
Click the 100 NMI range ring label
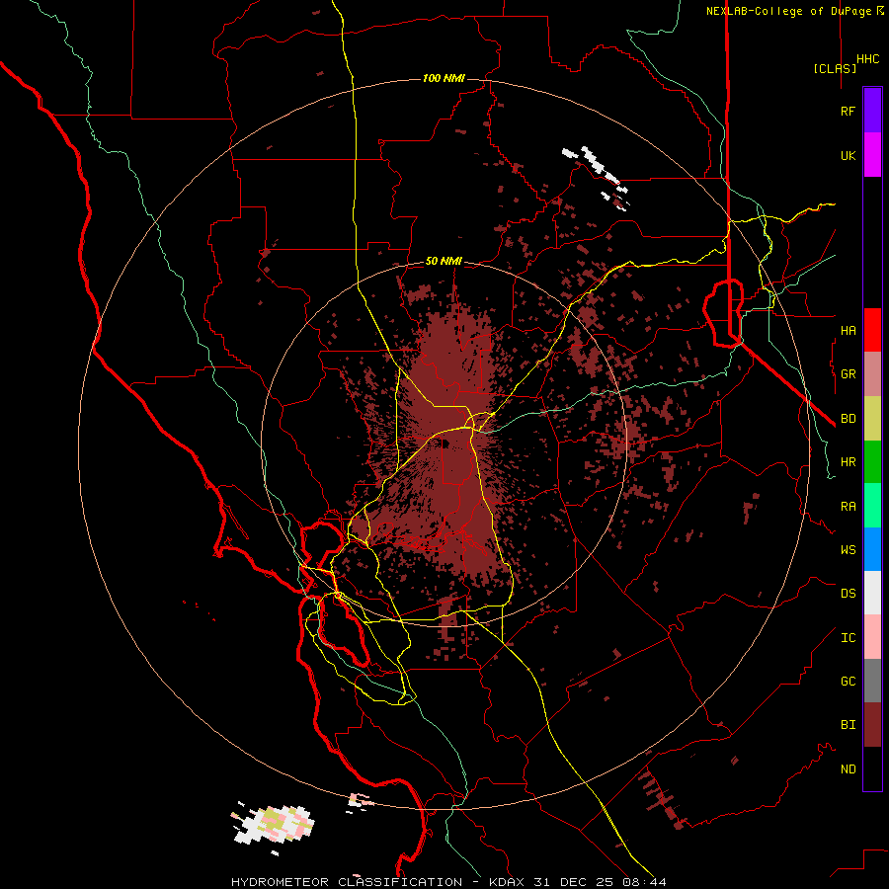pos(444,78)
